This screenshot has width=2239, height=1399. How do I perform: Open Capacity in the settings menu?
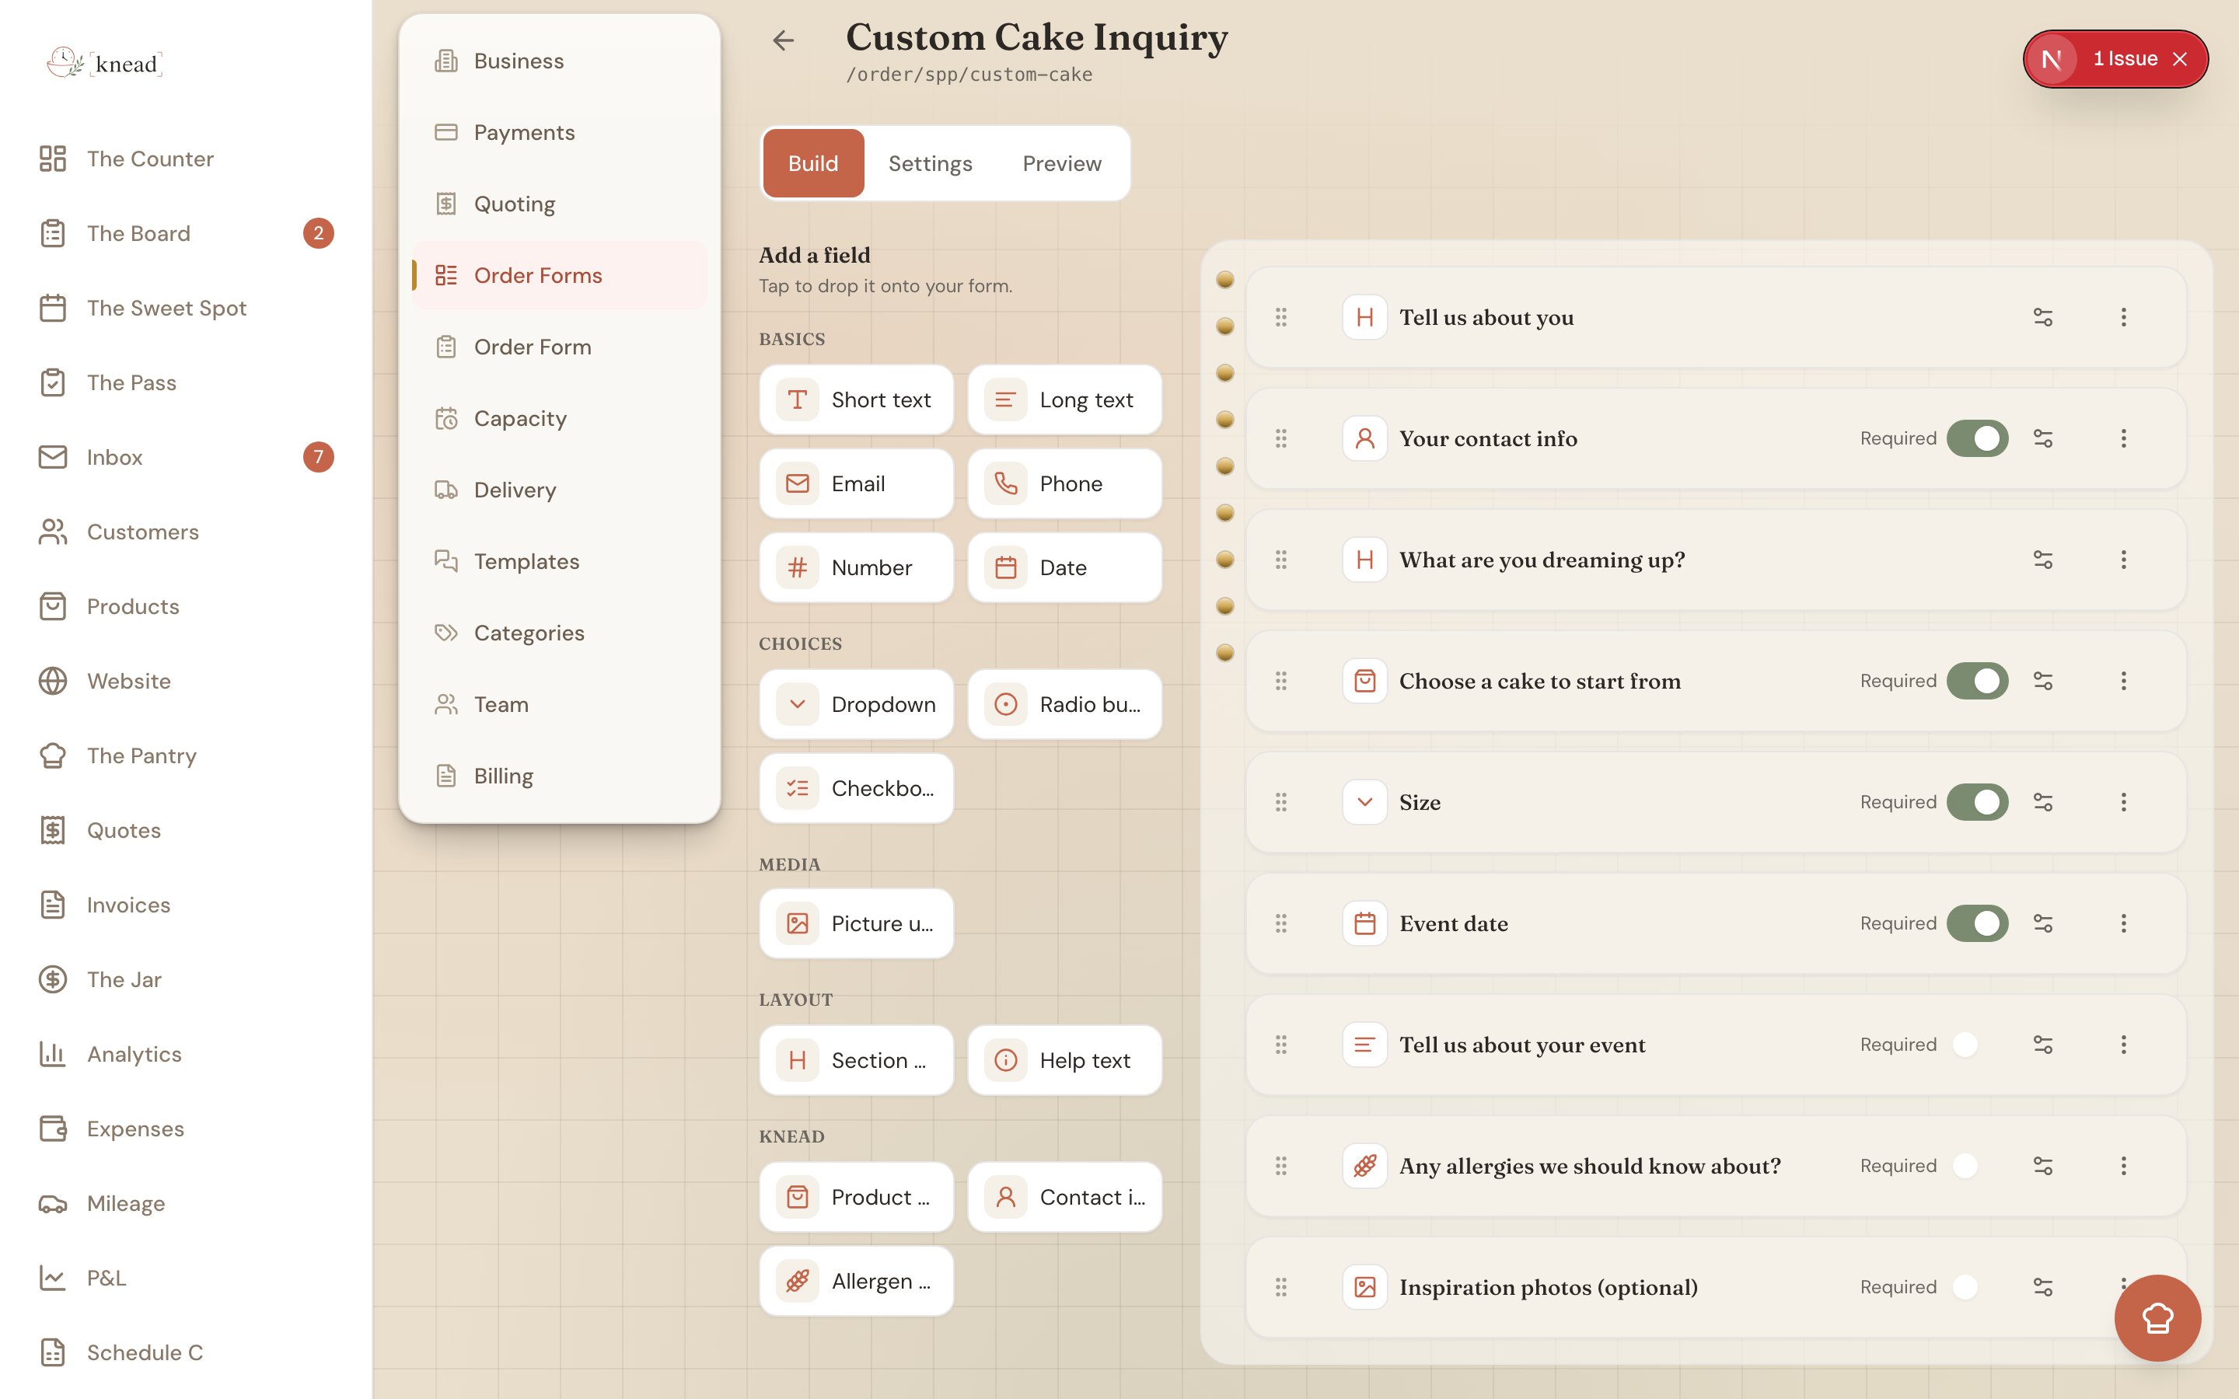[x=560, y=418]
